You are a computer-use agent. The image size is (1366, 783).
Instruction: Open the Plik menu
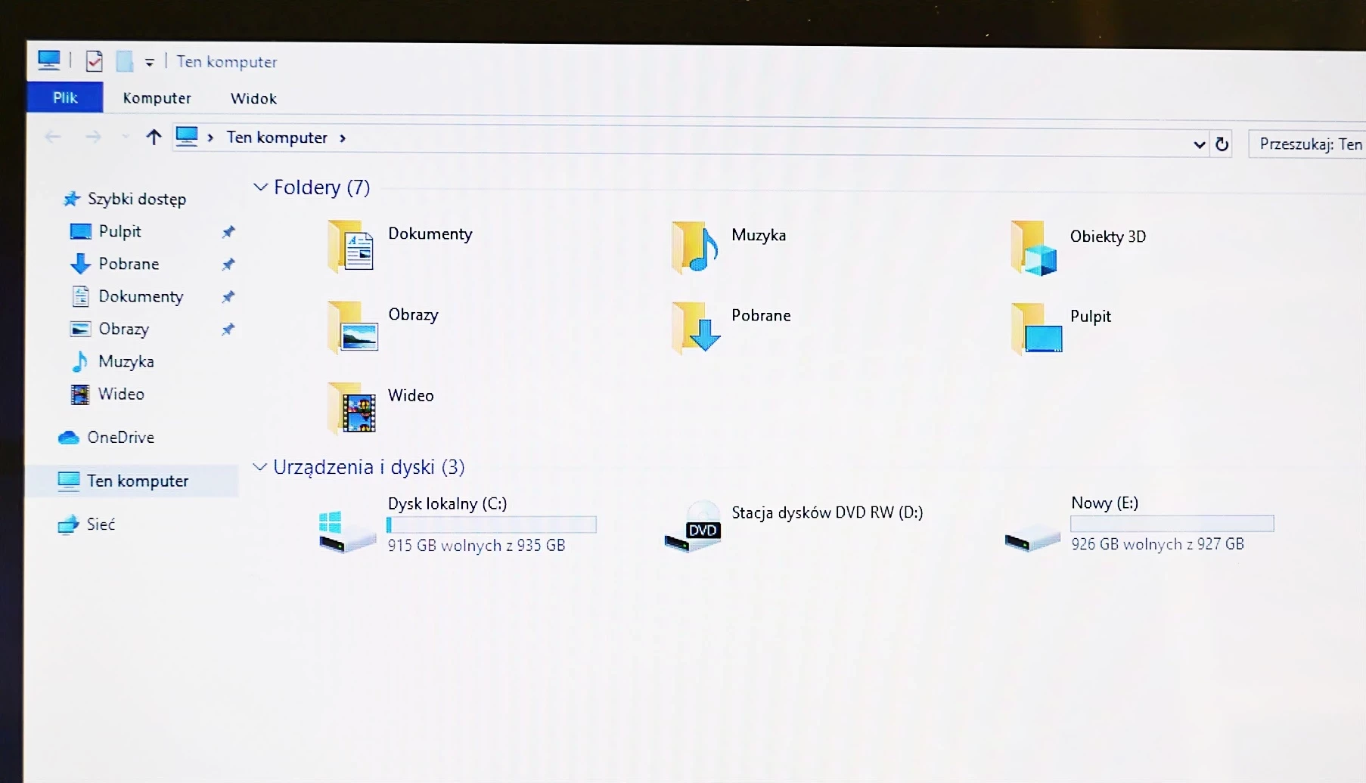[64, 97]
